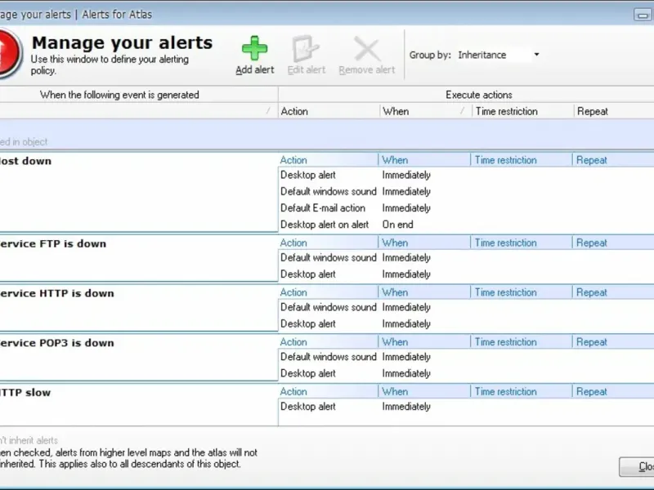This screenshot has height=490, width=654.
Task: Sort by the top When column header
Action: point(426,111)
